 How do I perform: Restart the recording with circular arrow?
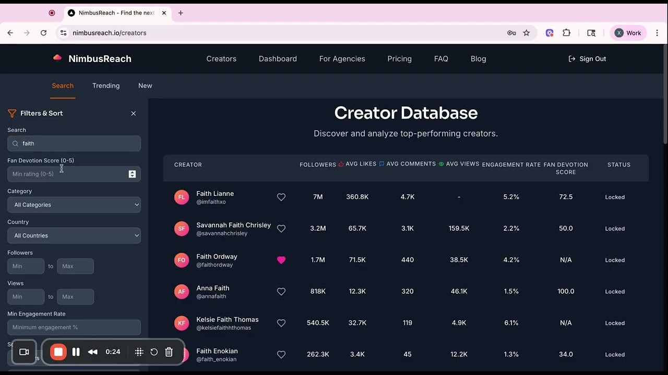pyautogui.click(x=154, y=352)
